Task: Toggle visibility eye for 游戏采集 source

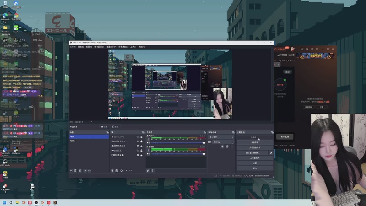Action: (138, 151)
